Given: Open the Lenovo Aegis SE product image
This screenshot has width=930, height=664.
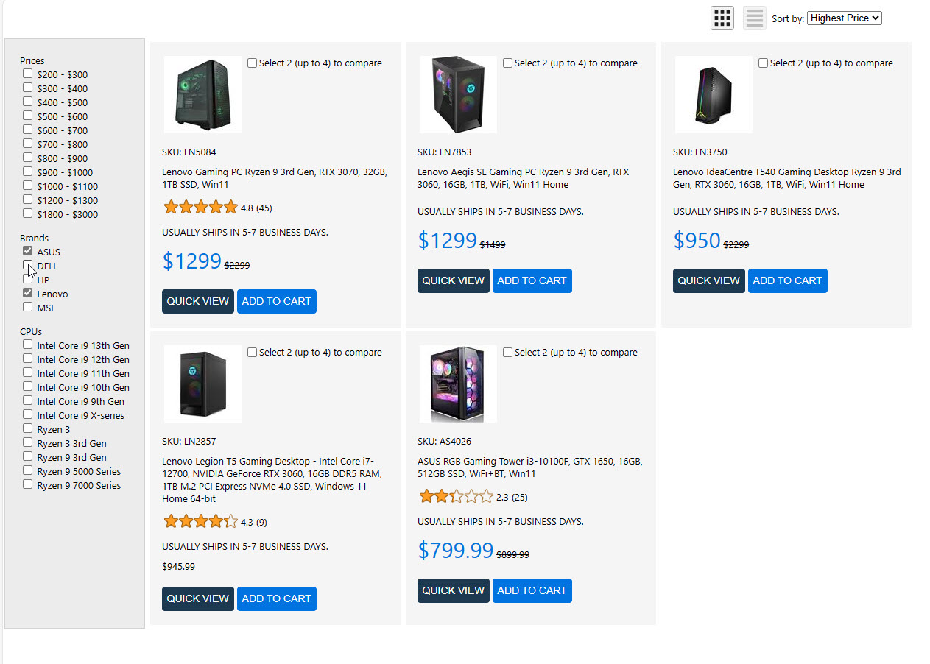Looking at the screenshot, I should 458,94.
